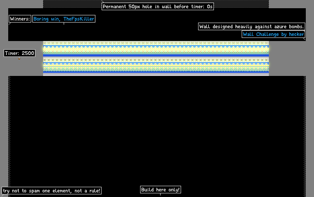The image size is (314, 197).
Task: Click the 'Timer: 2500' sign
Action: [x=19, y=53]
